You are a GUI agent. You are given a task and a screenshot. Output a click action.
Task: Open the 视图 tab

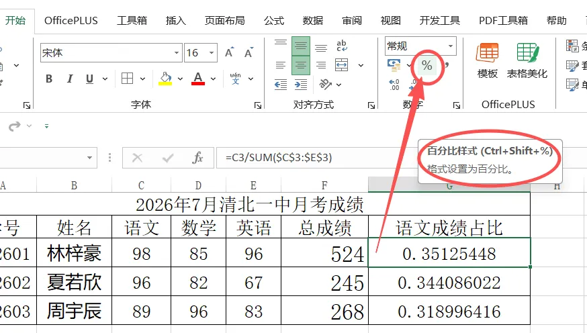391,20
